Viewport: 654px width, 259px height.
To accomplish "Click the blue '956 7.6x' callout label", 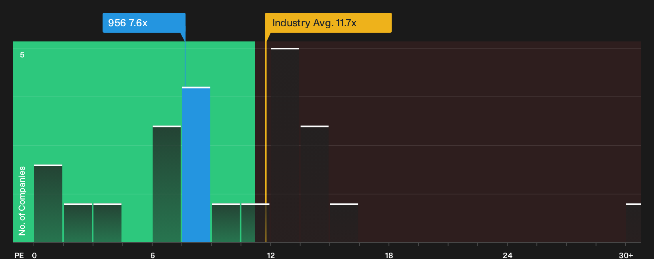I will pyautogui.click(x=144, y=23).
